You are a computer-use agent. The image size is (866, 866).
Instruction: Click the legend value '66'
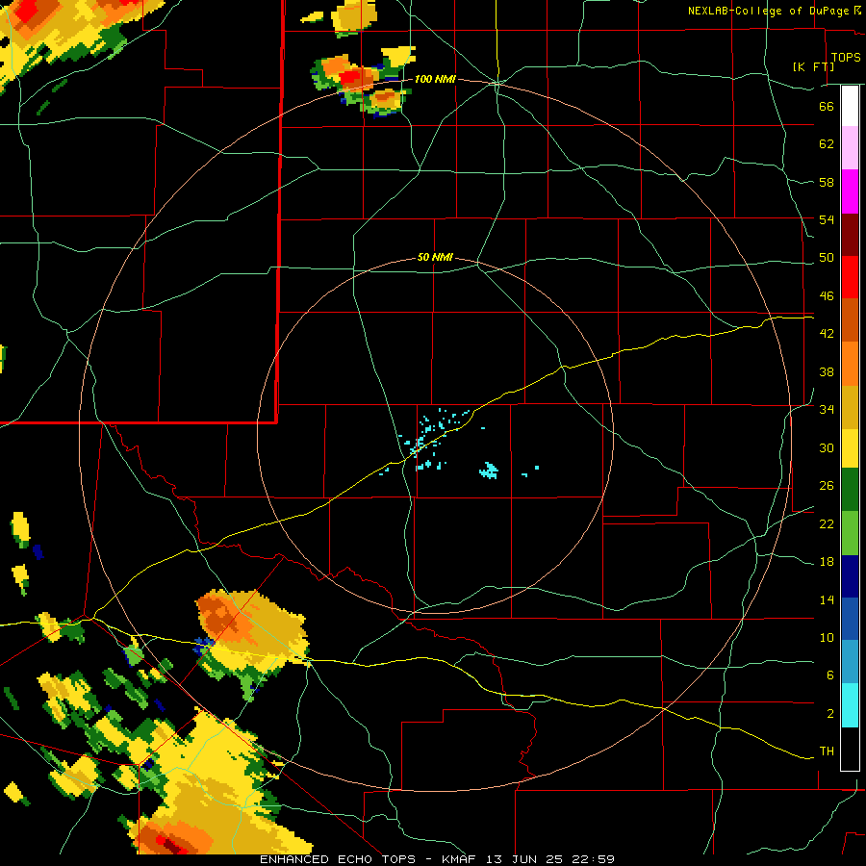[x=827, y=106]
